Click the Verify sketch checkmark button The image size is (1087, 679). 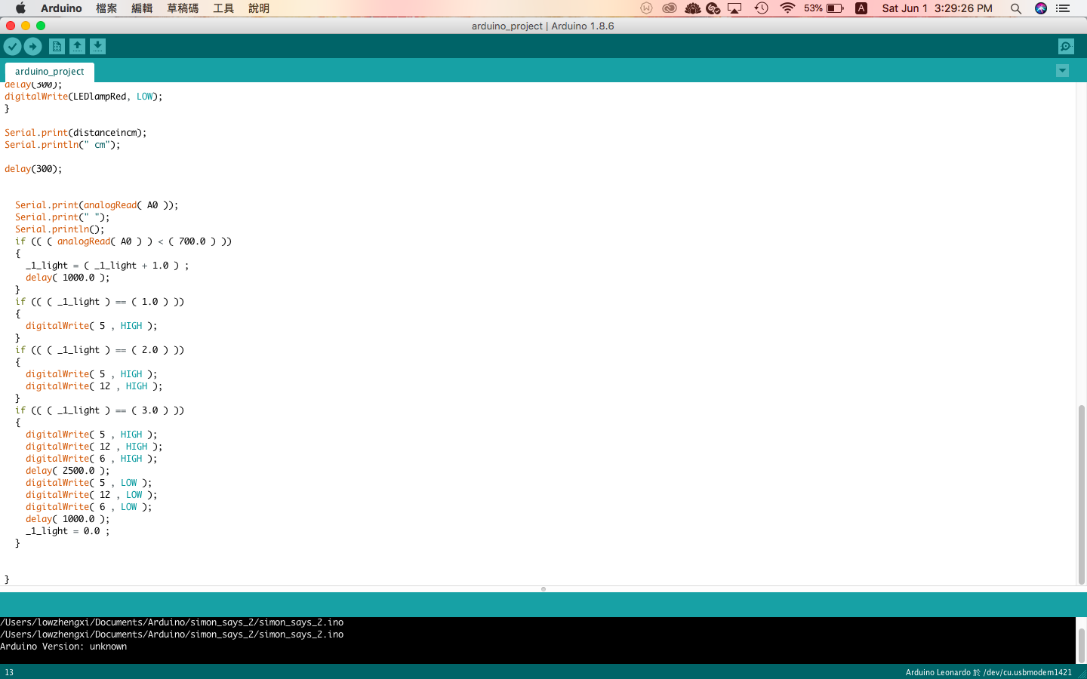click(12, 47)
